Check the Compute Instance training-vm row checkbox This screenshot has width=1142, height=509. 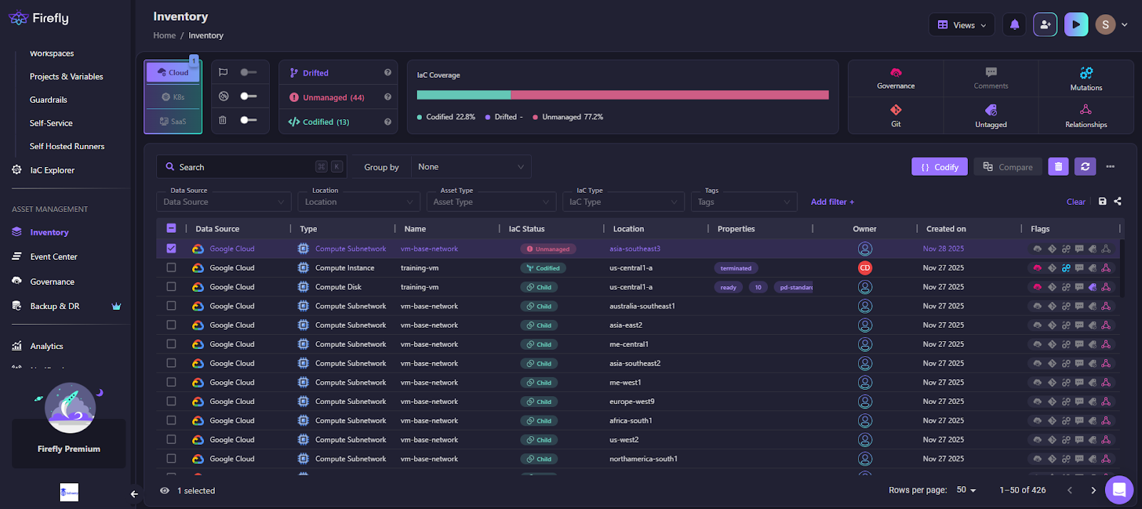pos(171,268)
